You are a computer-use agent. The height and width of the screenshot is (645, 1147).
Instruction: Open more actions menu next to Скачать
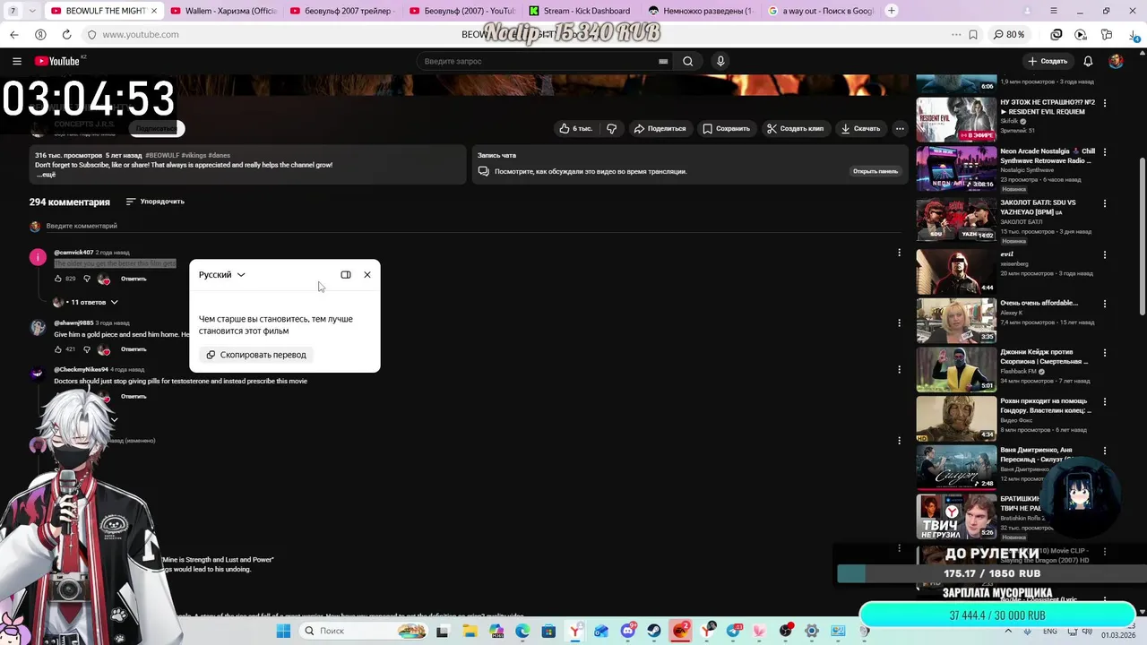(900, 128)
